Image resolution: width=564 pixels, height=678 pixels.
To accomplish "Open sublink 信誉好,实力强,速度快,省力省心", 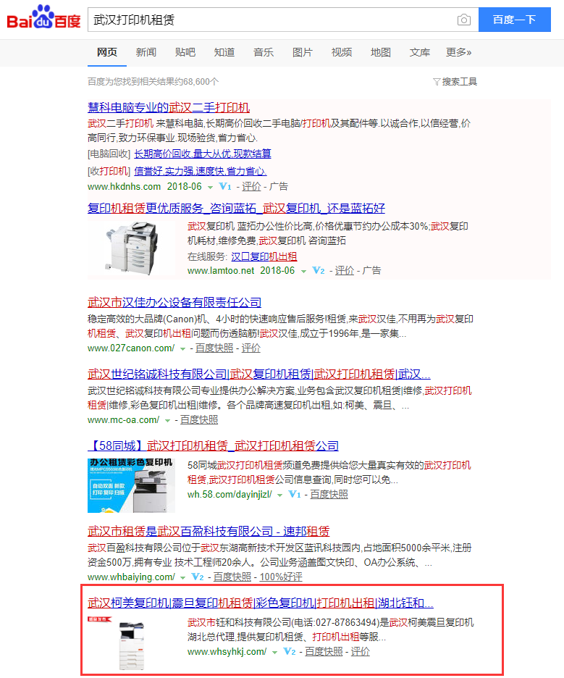I will [x=200, y=171].
